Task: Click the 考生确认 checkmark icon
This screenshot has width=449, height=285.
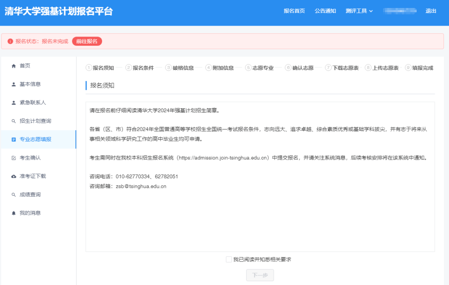Action: (13, 158)
